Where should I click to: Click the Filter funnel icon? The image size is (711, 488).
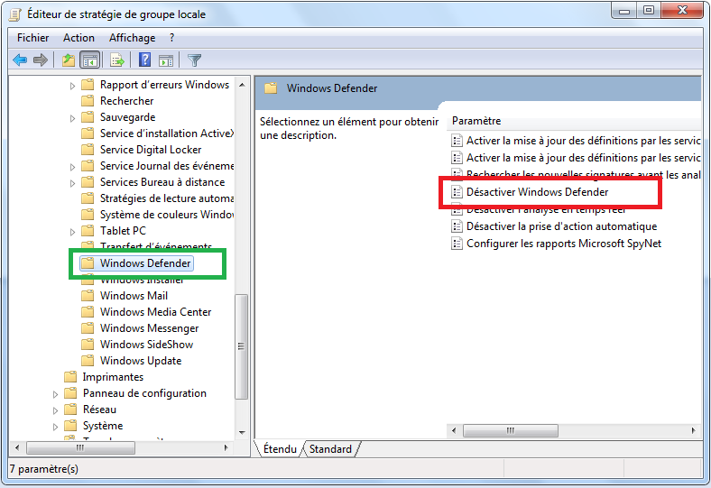(x=194, y=60)
